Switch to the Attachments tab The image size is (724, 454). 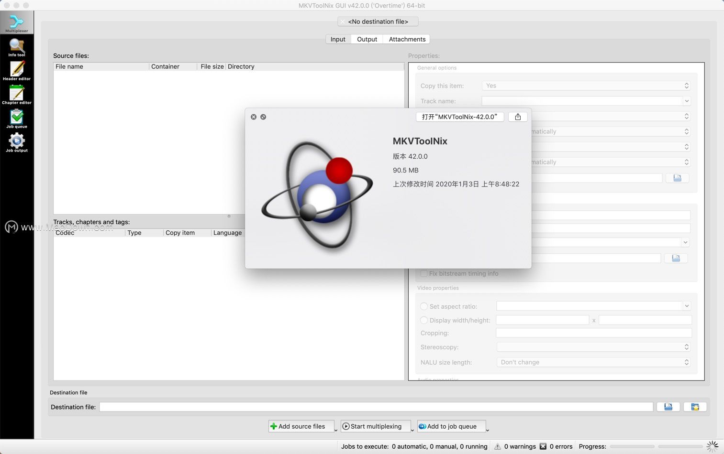[x=407, y=39]
